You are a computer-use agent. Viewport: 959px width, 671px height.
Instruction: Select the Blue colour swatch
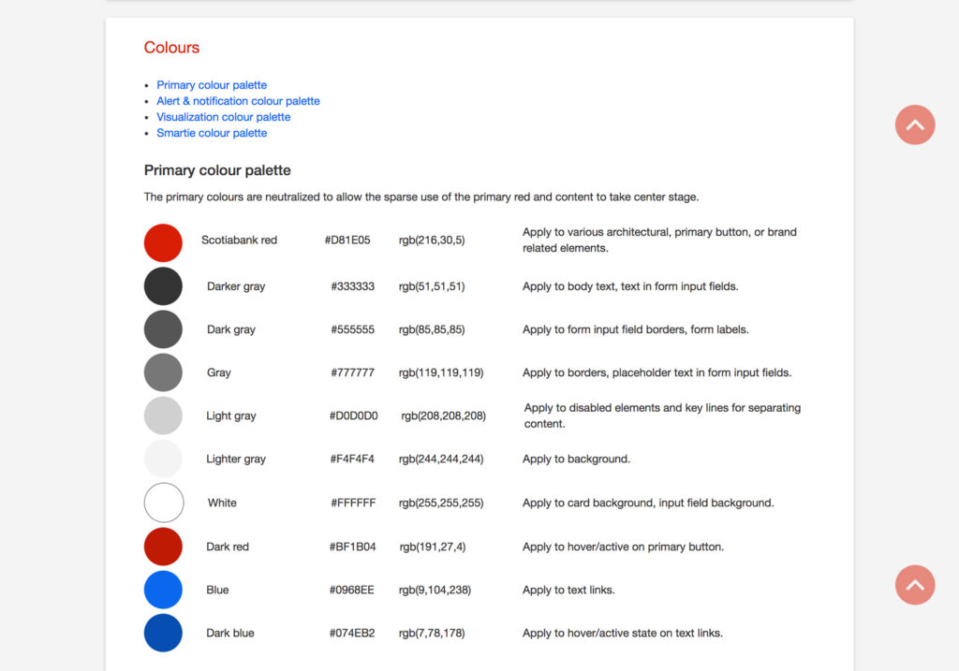click(x=163, y=590)
